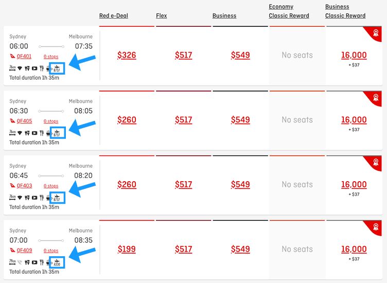Click the meal cutlery icon for QF403
This screenshot has height=283, width=387.
[x=42, y=197]
